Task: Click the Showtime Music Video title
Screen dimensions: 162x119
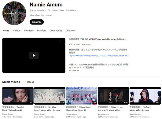Action: [78, 109]
